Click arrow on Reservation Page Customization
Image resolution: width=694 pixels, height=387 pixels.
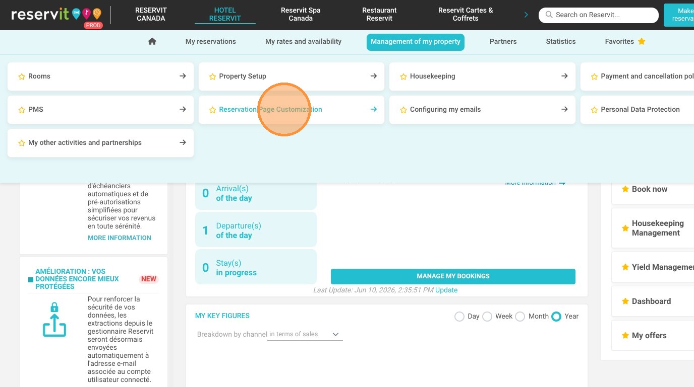pos(374,109)
